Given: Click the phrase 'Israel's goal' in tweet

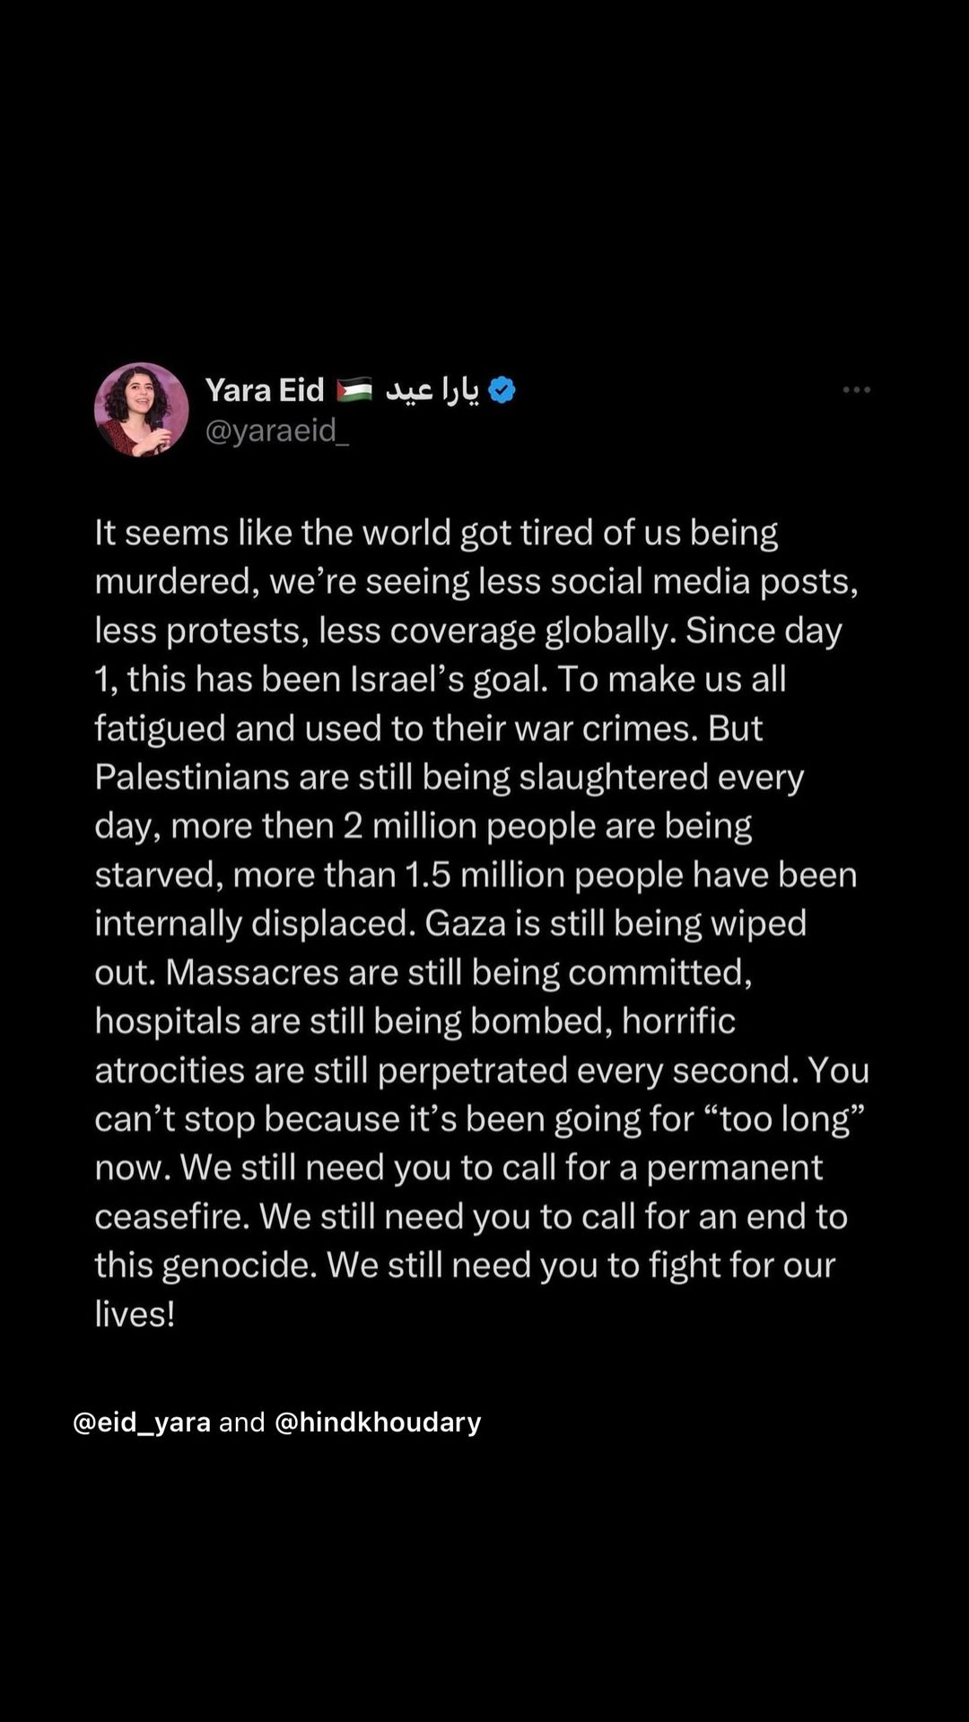Looking at the screenshot, I should pos(449,680).
